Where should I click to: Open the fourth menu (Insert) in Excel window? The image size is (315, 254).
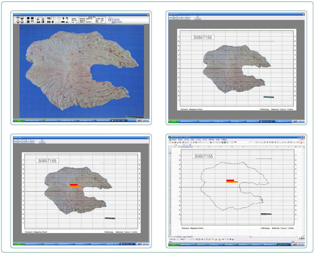tap(192, 140)
